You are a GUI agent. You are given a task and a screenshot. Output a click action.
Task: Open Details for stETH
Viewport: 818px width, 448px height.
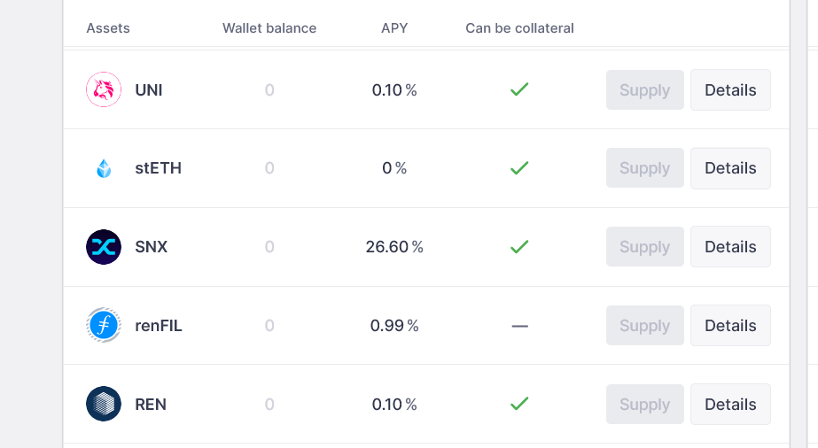tap(730, 168)
